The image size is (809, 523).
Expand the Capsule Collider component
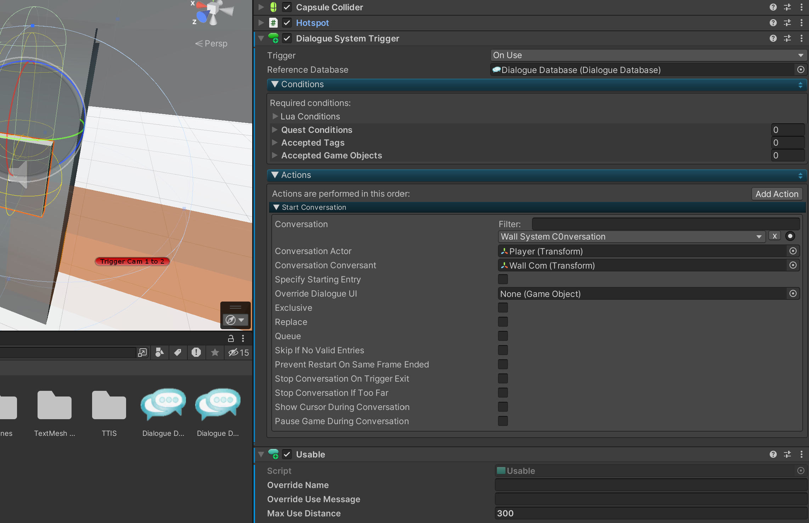coord(261,7)
